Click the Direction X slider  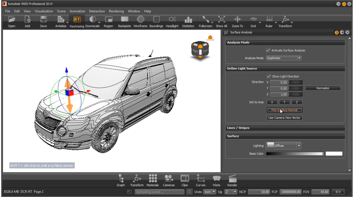296,82
